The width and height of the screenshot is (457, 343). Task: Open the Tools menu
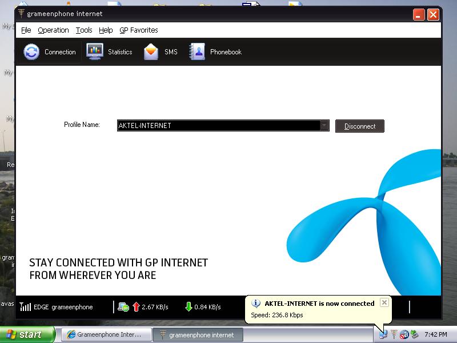84,30
